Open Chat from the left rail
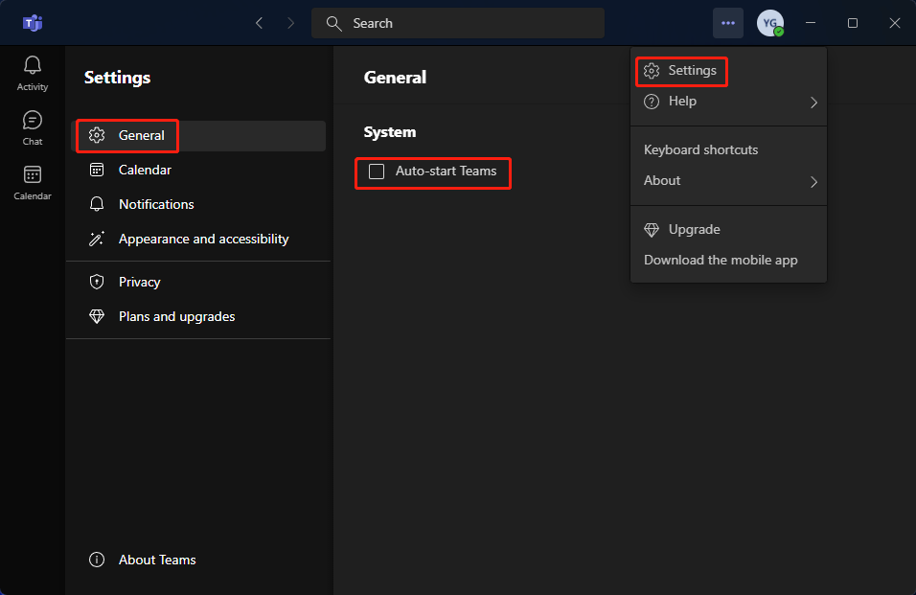The height and width of the screenshot is (595, 916). pyautogui.click(x=33, y=127)
